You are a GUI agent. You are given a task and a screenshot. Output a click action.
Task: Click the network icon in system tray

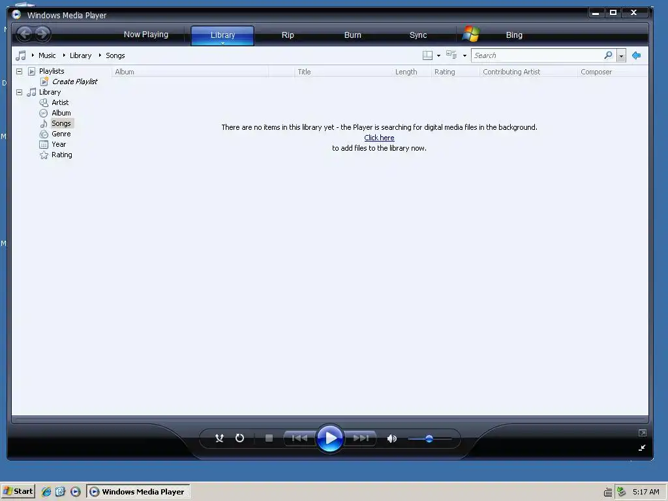coord(622,492)
